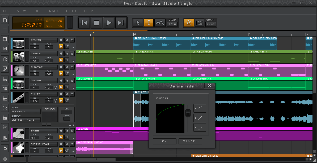The height and width of the screenshot is (163, 317).
Task: Expand the DIST GUITAR track details arrow
Action: coord(73,152)
